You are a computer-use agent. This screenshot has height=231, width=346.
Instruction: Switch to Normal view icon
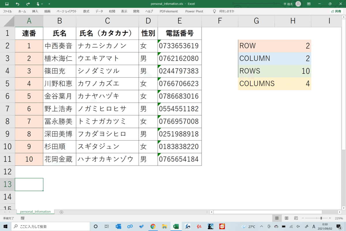(x=277, y=218)
